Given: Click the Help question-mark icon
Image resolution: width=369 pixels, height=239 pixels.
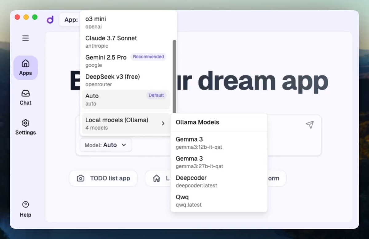Looking at the screenshot, I should click(x=26, y=205).
